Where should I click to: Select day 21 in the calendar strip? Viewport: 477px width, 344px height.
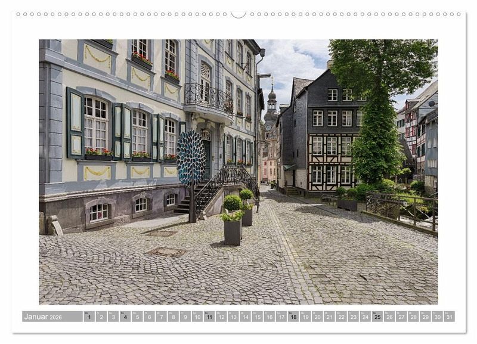(330, 317)
